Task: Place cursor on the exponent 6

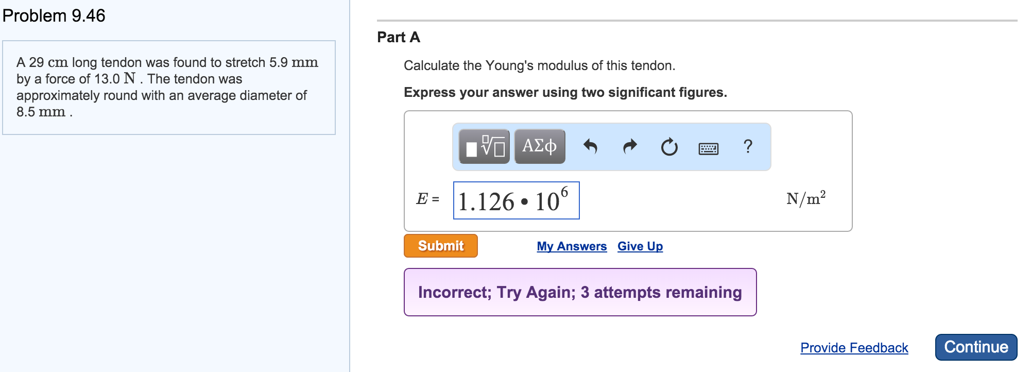Action: pos(564,192)
